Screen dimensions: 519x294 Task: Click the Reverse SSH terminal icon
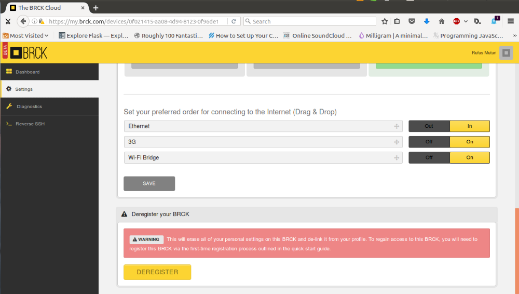9,124
